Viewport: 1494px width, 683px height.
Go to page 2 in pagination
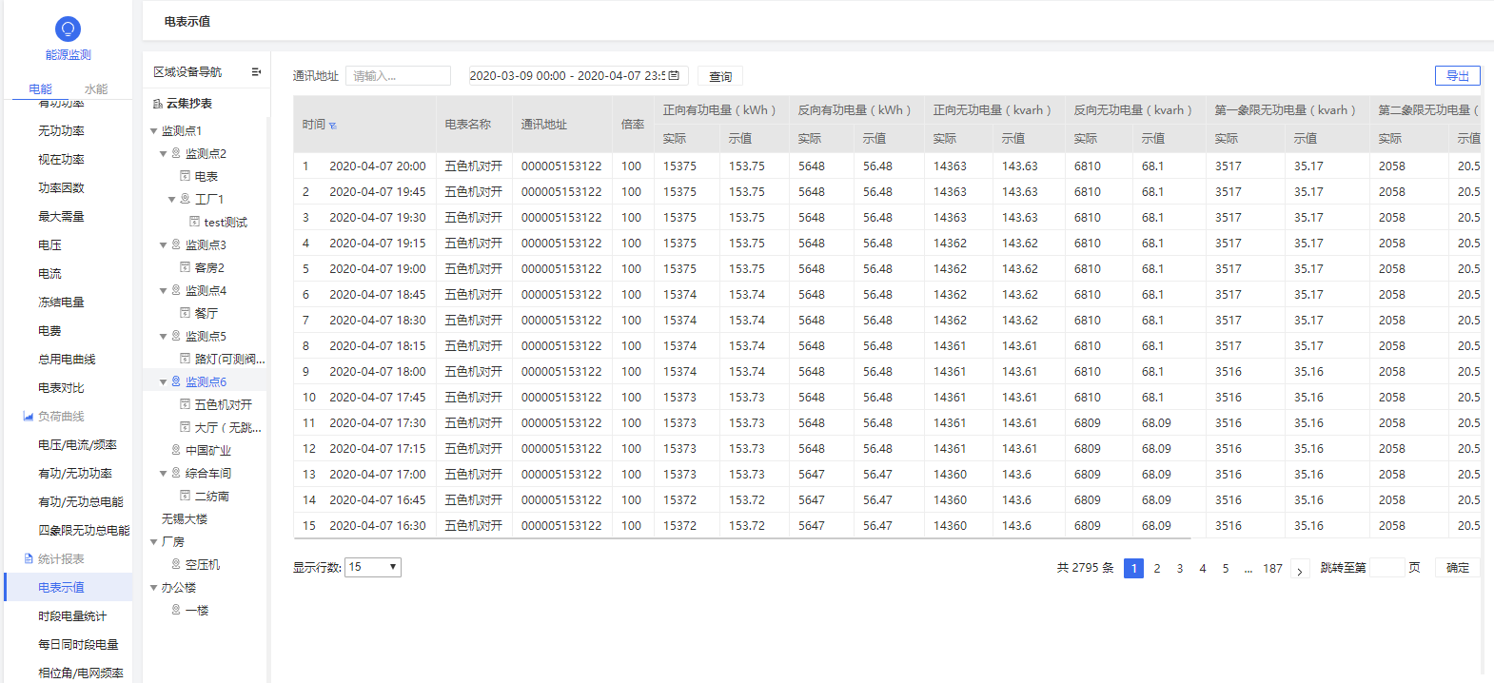[1157, 569]
